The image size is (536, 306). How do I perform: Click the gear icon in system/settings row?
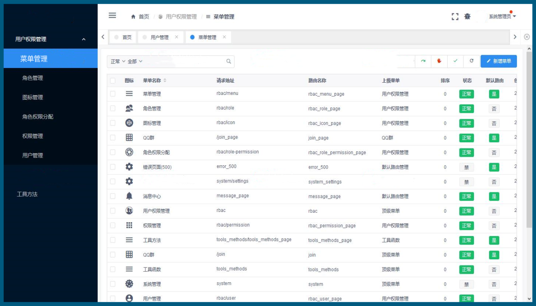point(129,181)
